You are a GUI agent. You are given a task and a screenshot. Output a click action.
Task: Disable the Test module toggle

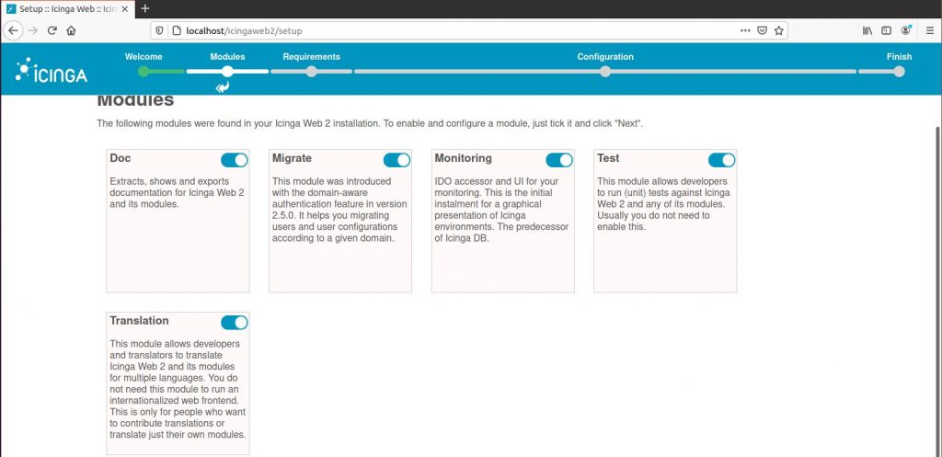coord(721,160)
